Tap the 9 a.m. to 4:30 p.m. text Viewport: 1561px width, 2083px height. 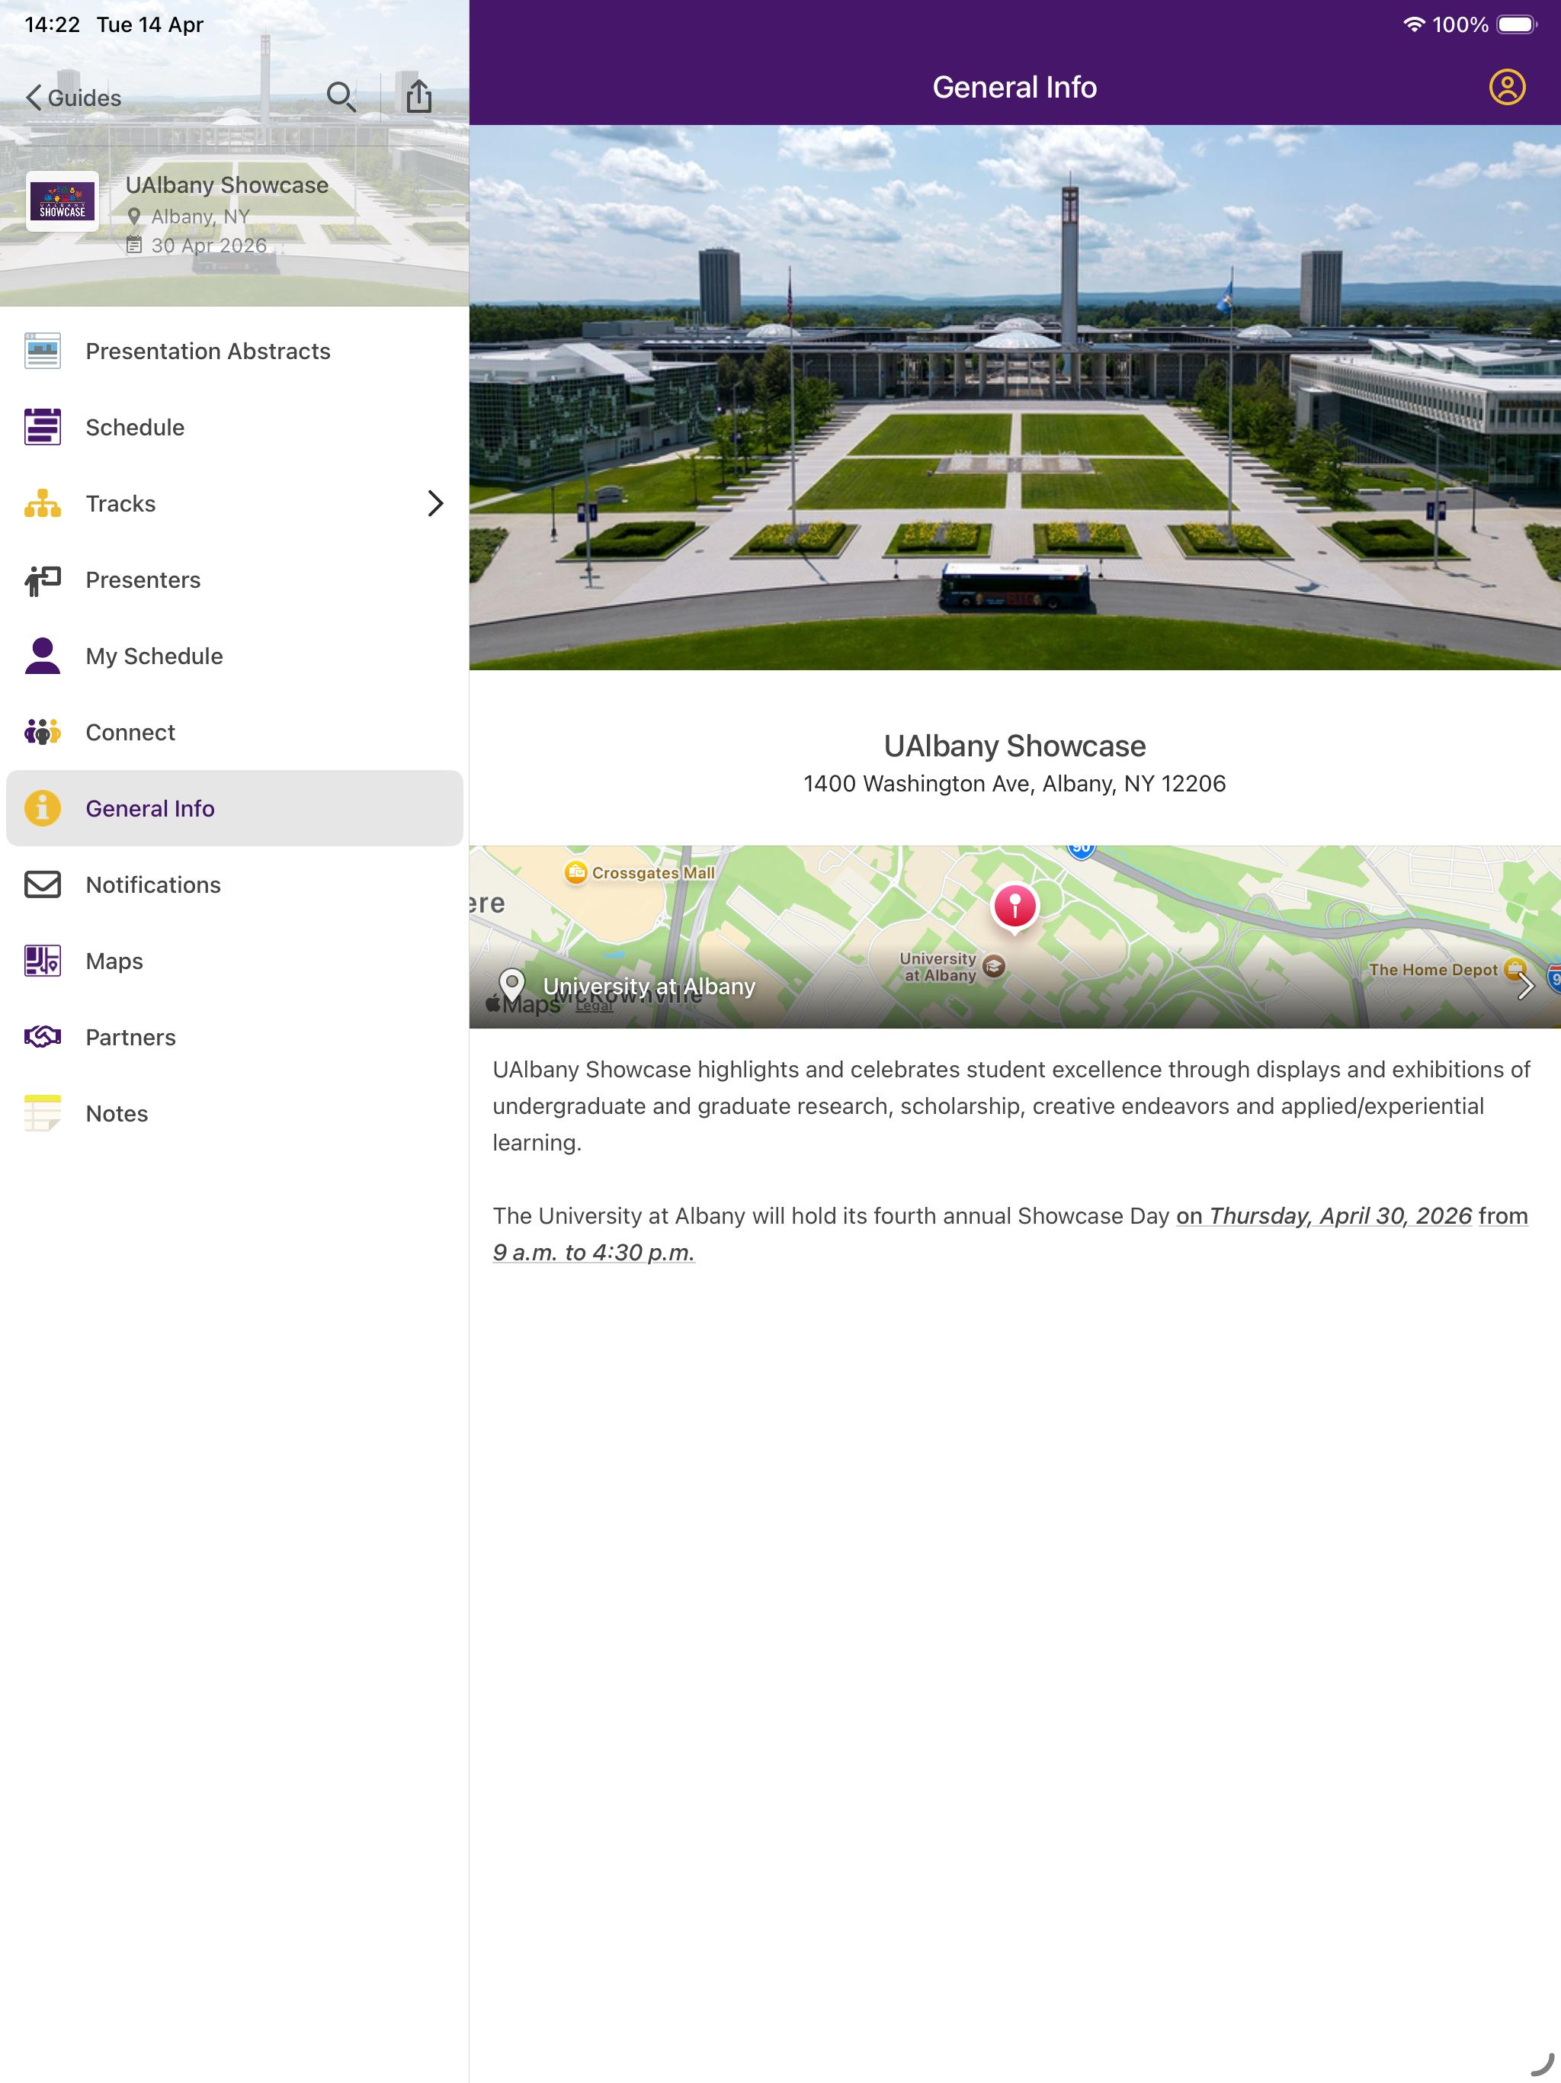(593, 1253)
